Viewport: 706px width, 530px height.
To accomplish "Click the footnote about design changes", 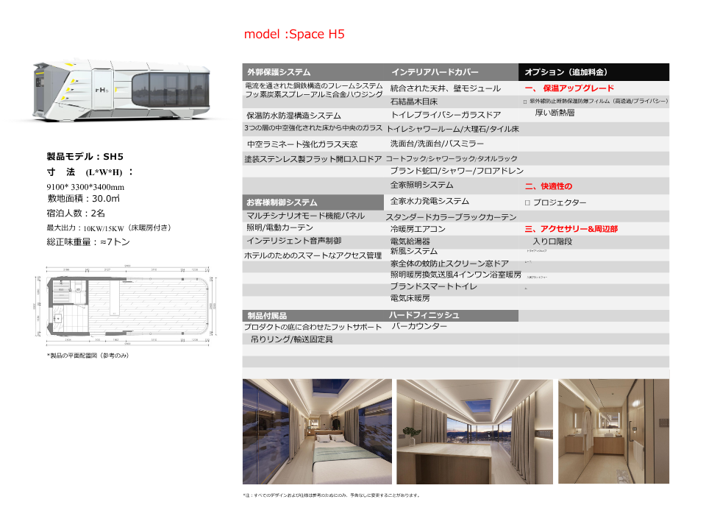I will [331, 495].
